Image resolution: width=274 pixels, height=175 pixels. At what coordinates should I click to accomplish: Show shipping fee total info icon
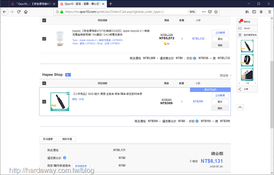(65, 158)
